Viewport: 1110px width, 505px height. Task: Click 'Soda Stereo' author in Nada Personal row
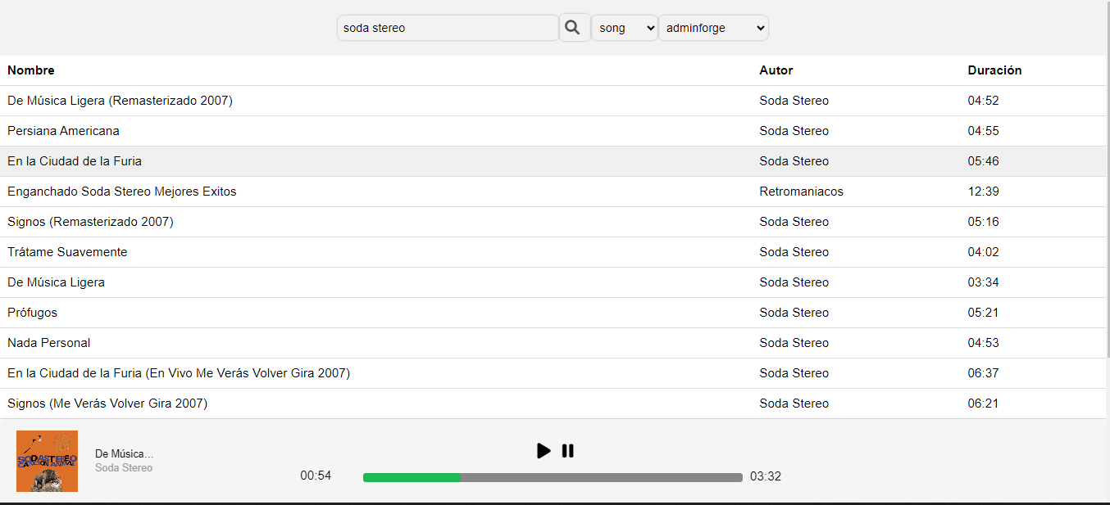(794, 343)
